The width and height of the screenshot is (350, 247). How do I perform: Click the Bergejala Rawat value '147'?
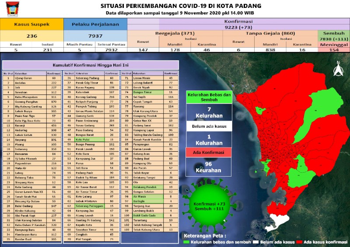tap(143, 50)
